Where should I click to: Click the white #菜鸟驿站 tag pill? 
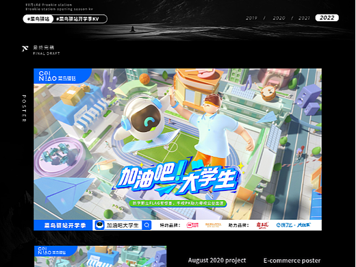[x=38, y=19]
